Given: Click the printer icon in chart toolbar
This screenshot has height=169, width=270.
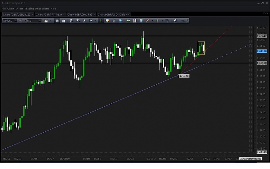Looking at the screenshot, I should 114,21.
